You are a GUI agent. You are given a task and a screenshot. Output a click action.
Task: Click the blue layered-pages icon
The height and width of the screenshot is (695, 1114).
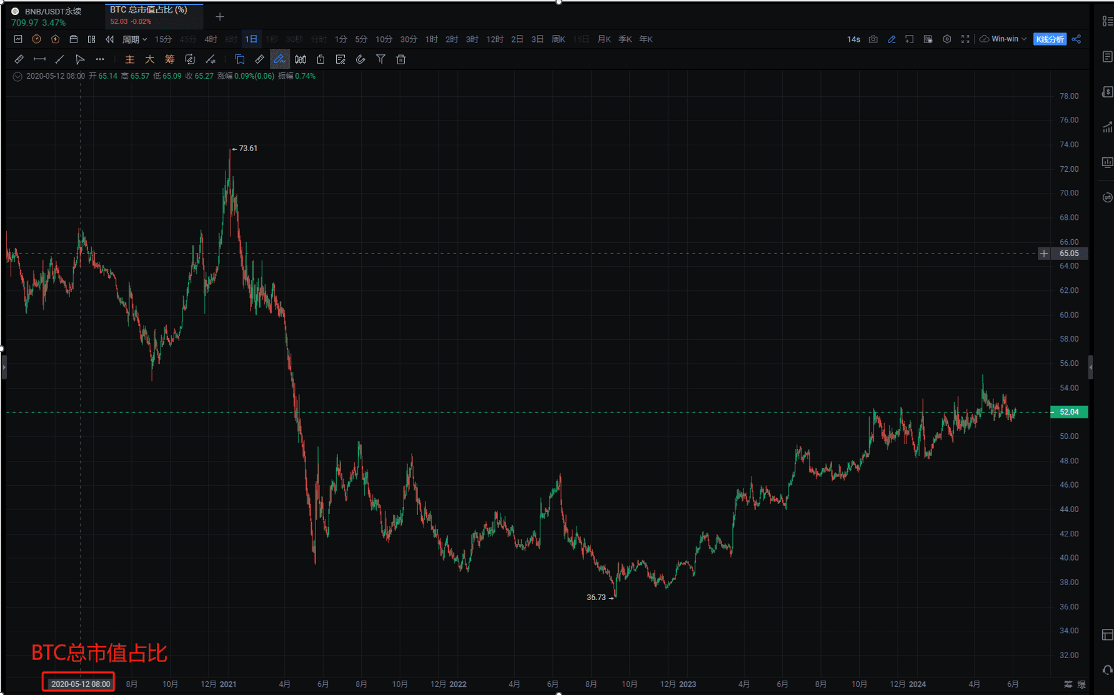coord(239,59)
